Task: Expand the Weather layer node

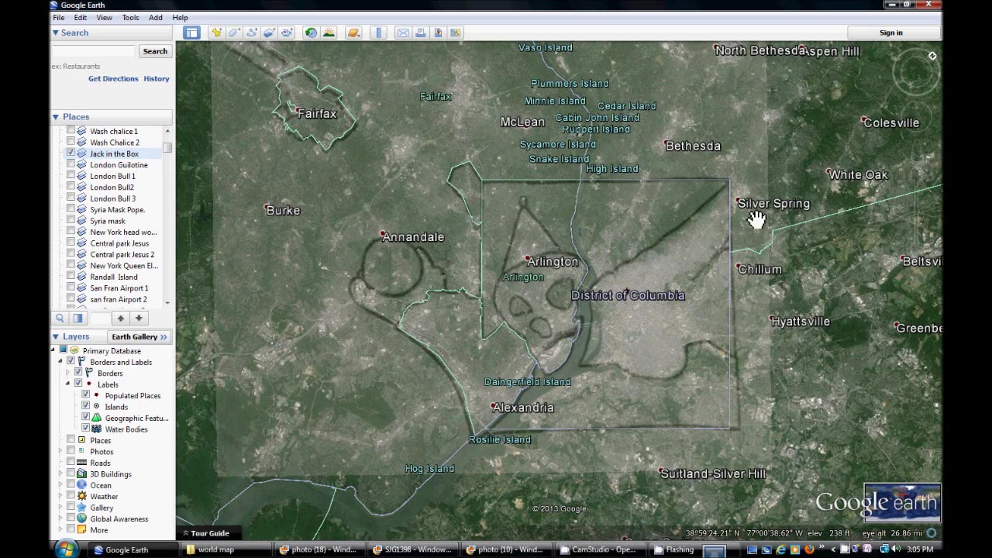Action: (60, 496)
